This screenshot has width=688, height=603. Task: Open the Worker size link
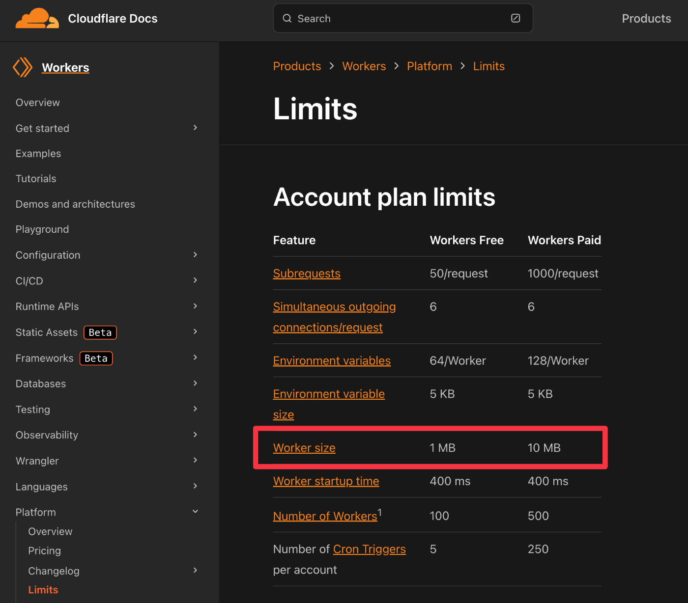(x=304, y=448)
